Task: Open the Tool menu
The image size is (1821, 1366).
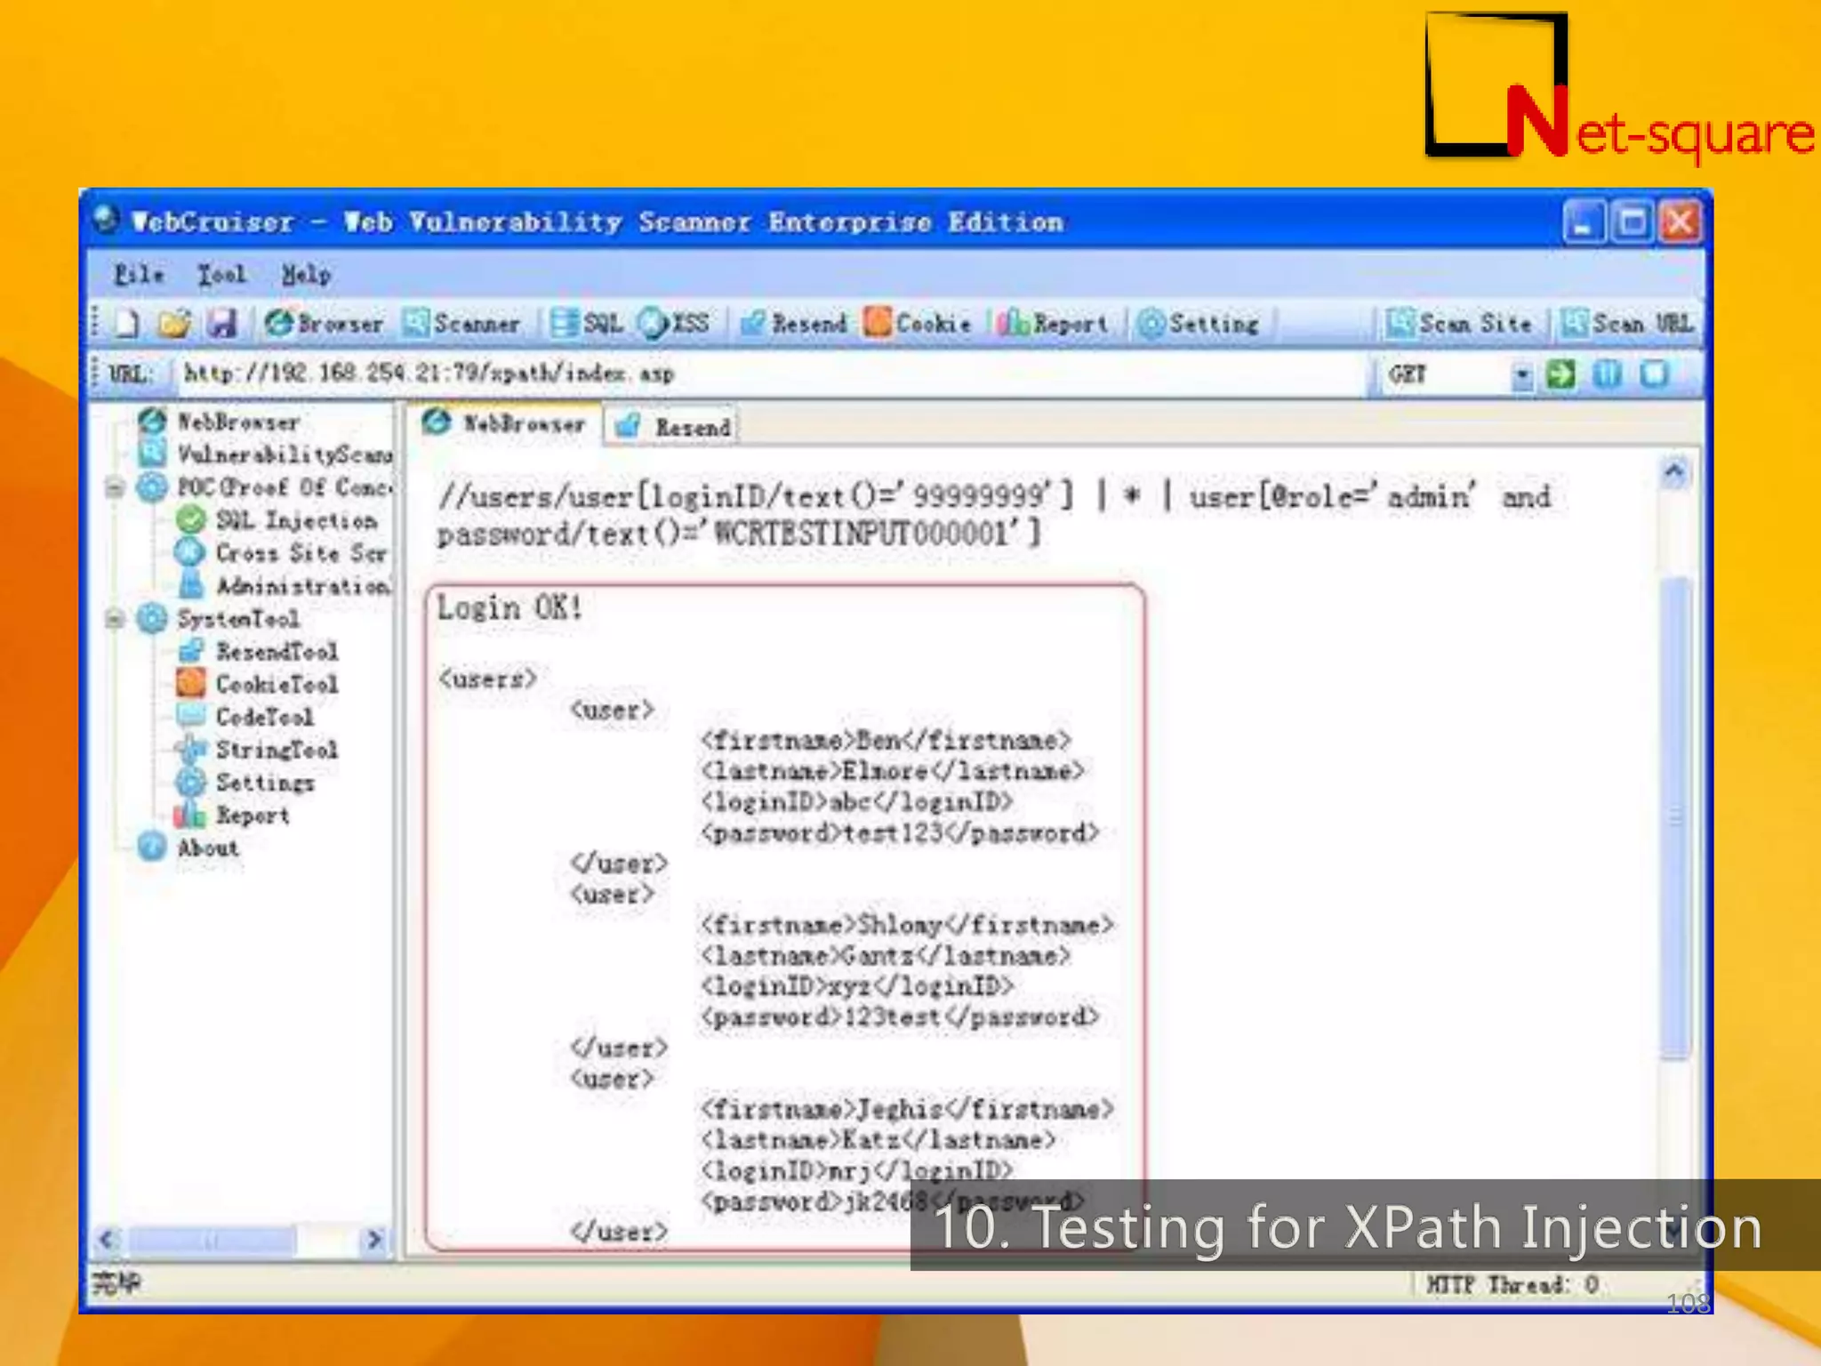Action: [x=221, y=275]
